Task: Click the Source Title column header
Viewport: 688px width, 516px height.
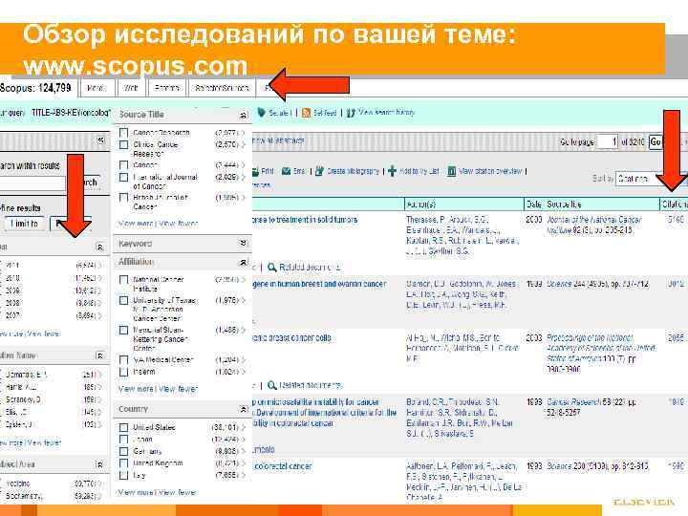Action: [565, 204]
